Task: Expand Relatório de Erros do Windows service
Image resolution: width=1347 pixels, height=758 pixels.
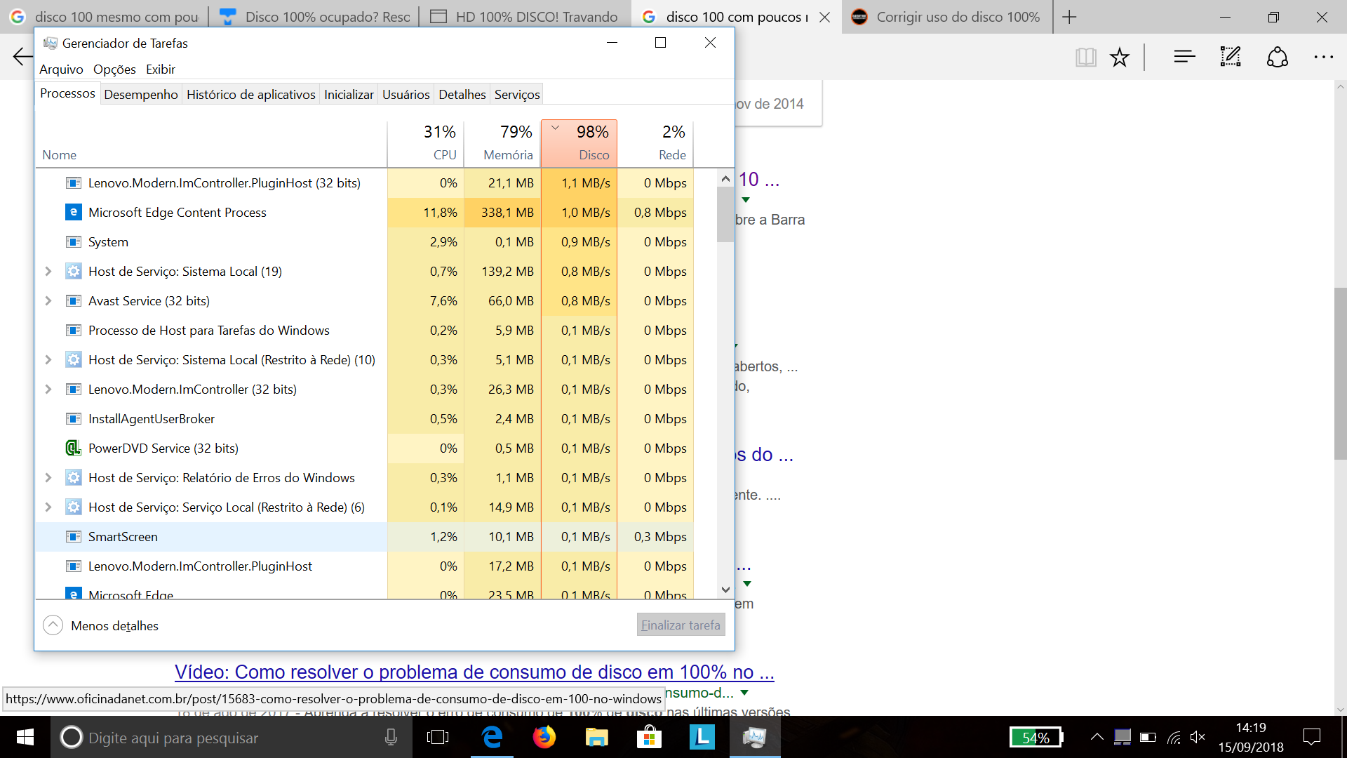Action: 48,477
